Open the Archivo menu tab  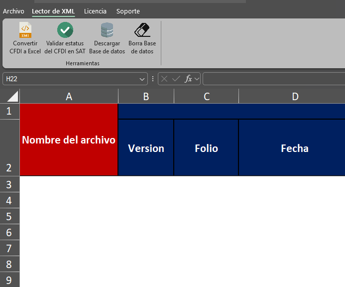pyautogui.click(x=13, y=11)
